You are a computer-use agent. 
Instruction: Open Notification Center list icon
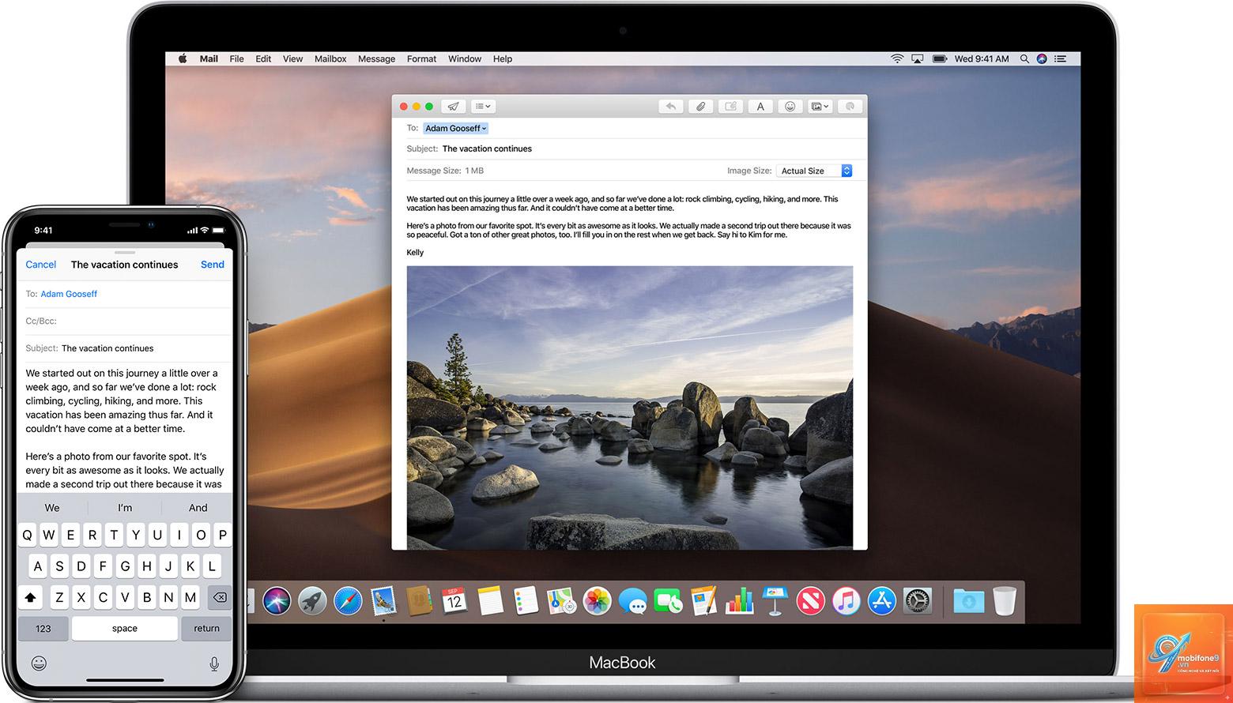pyautogui.click(x=1061, y=58)
